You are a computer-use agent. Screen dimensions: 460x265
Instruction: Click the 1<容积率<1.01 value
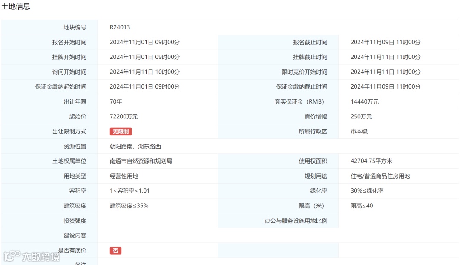(x=129, y=191)
